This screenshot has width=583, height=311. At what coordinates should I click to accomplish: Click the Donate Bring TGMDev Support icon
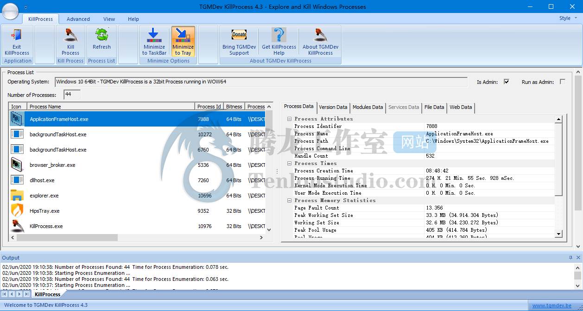pyautogui.click(x=239, y=35)
